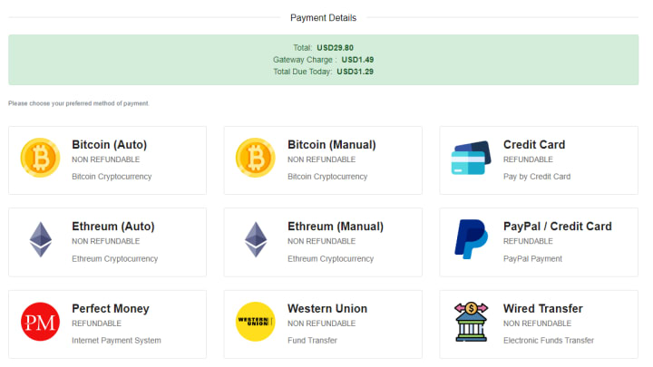Click the Ethreum (Auto) diamond icon
This screenshot has height=367, width=653.
pos(40,240)
